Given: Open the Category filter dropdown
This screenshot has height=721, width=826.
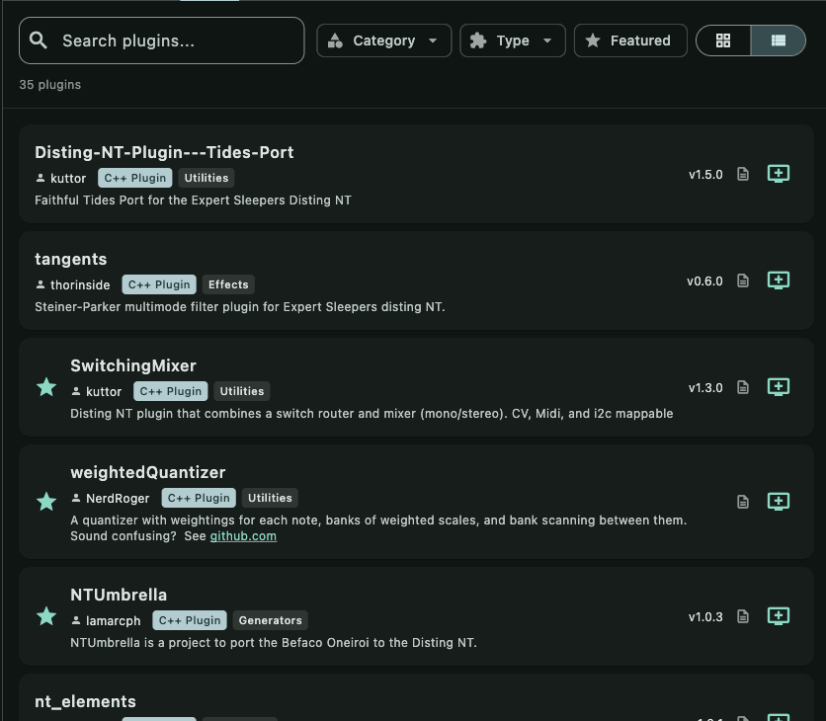Looking at the screenshot, I should (x=383, y=40).
